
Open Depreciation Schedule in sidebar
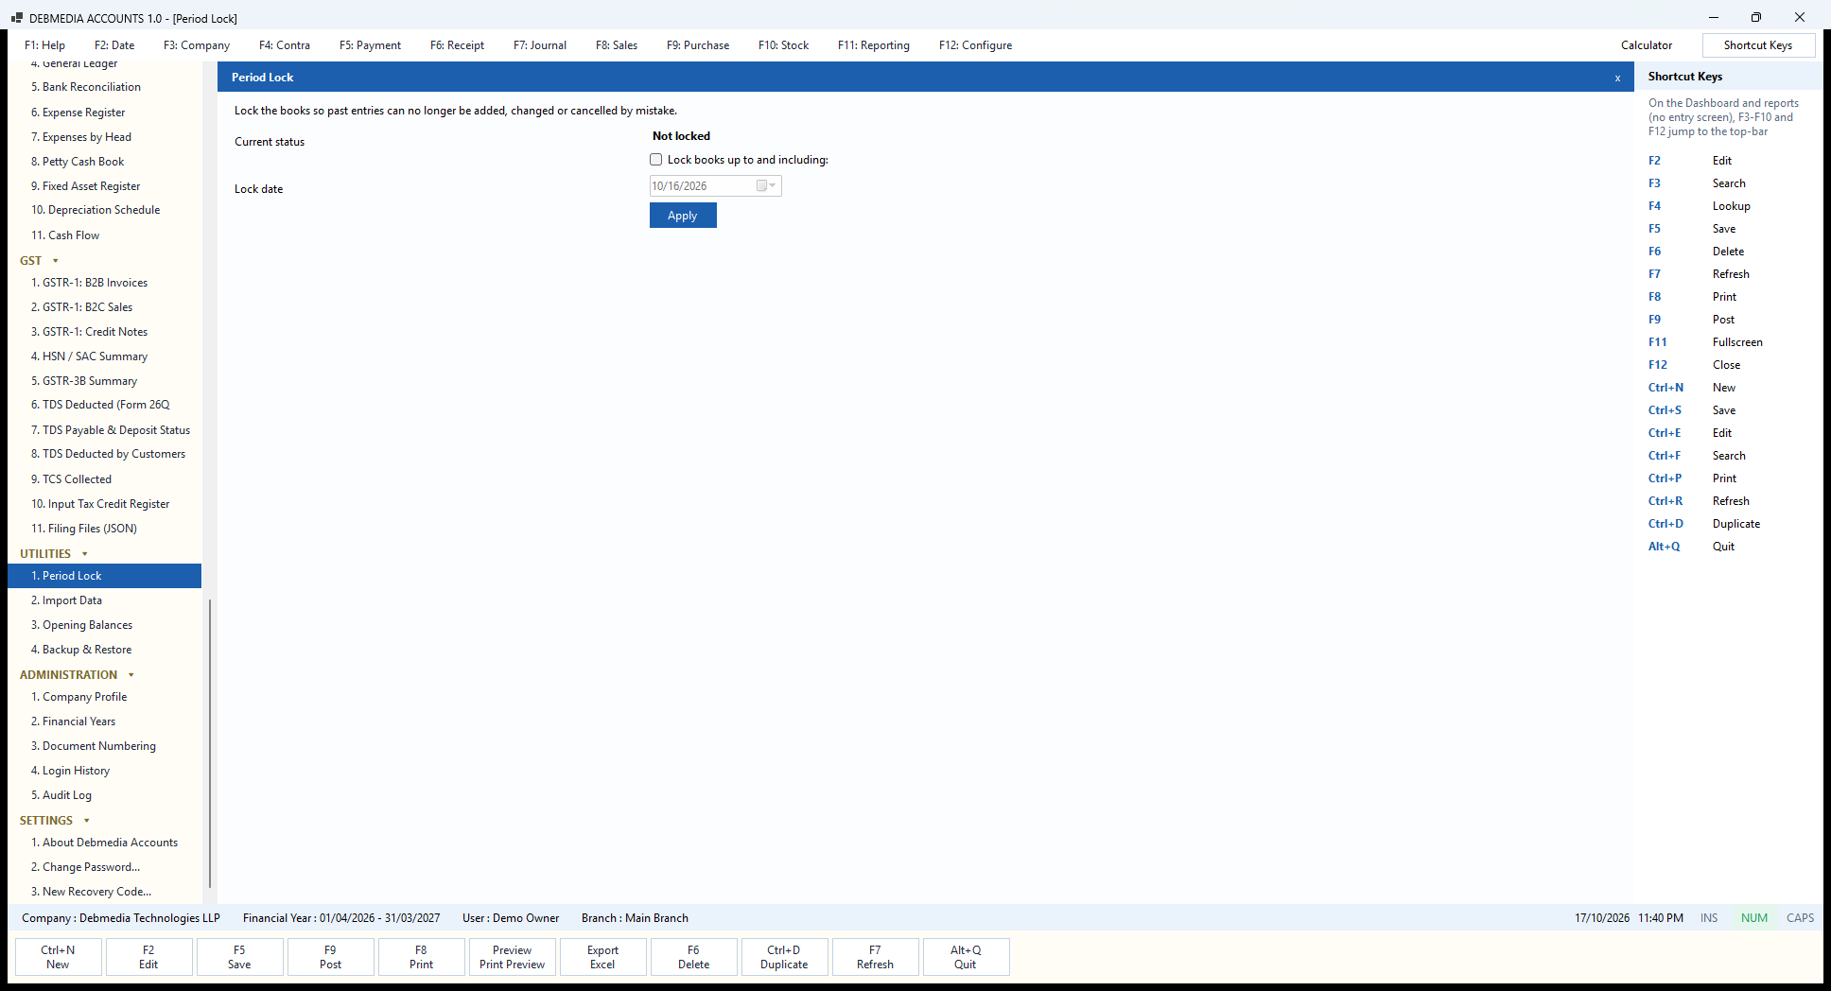[104, 210]
